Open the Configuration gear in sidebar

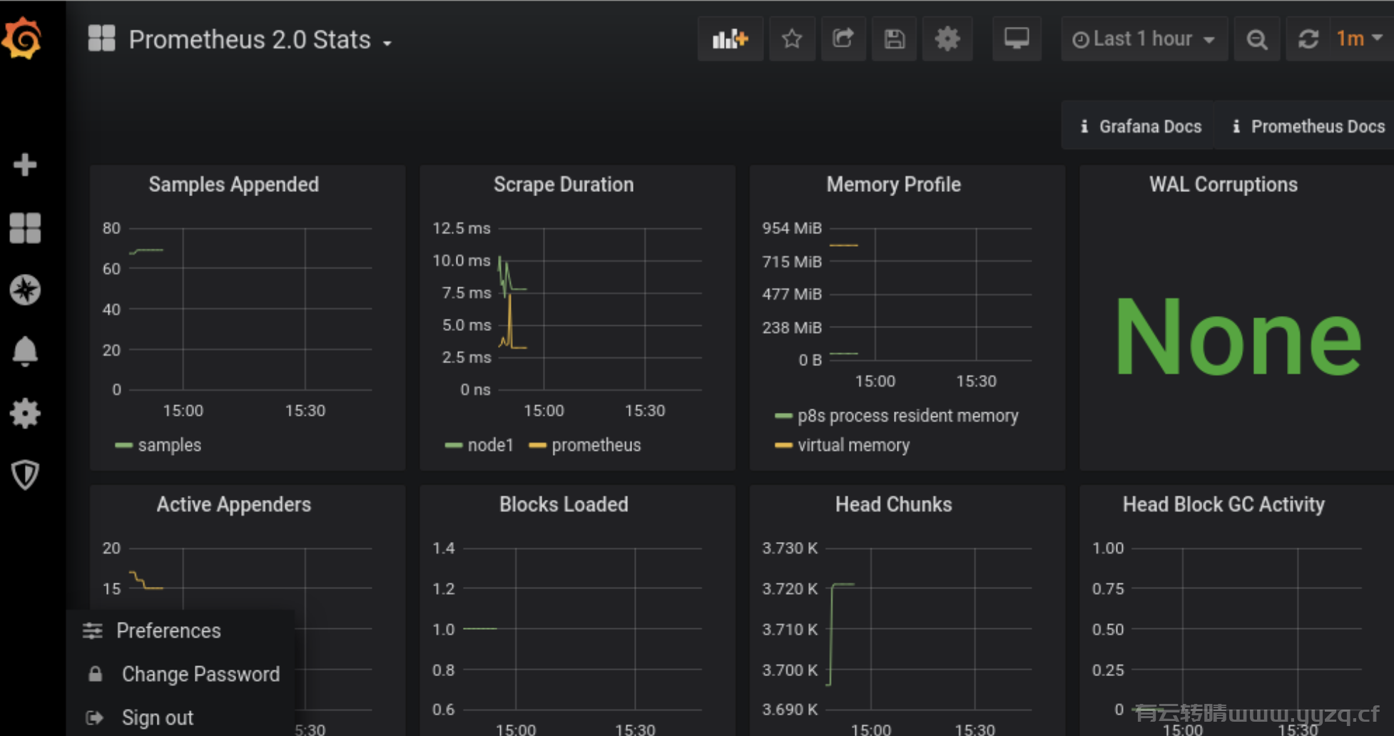point(25,413)
